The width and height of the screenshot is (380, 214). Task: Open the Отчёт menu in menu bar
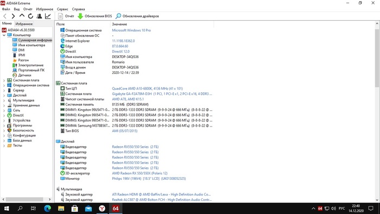[28, 9]
